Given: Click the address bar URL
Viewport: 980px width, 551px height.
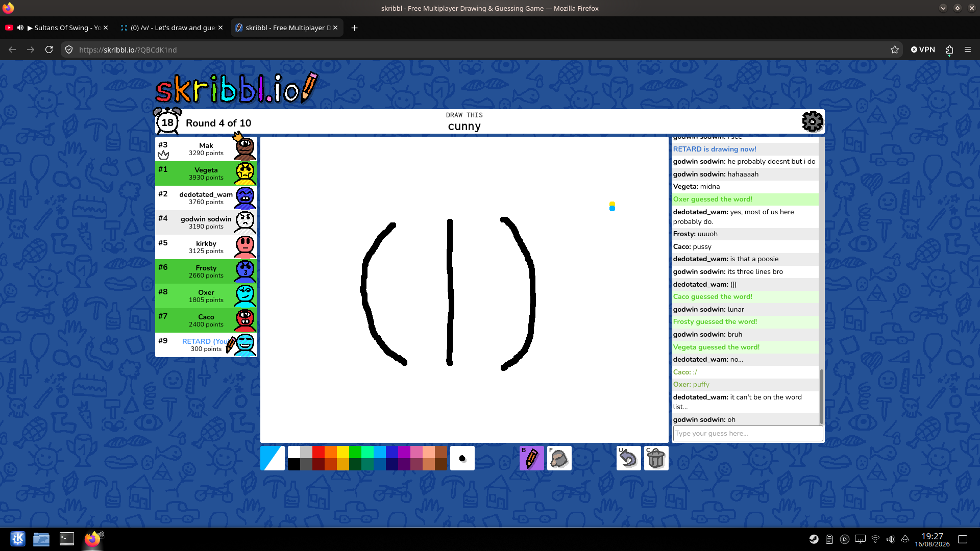Looking at the screenshot, I should 128,49.
